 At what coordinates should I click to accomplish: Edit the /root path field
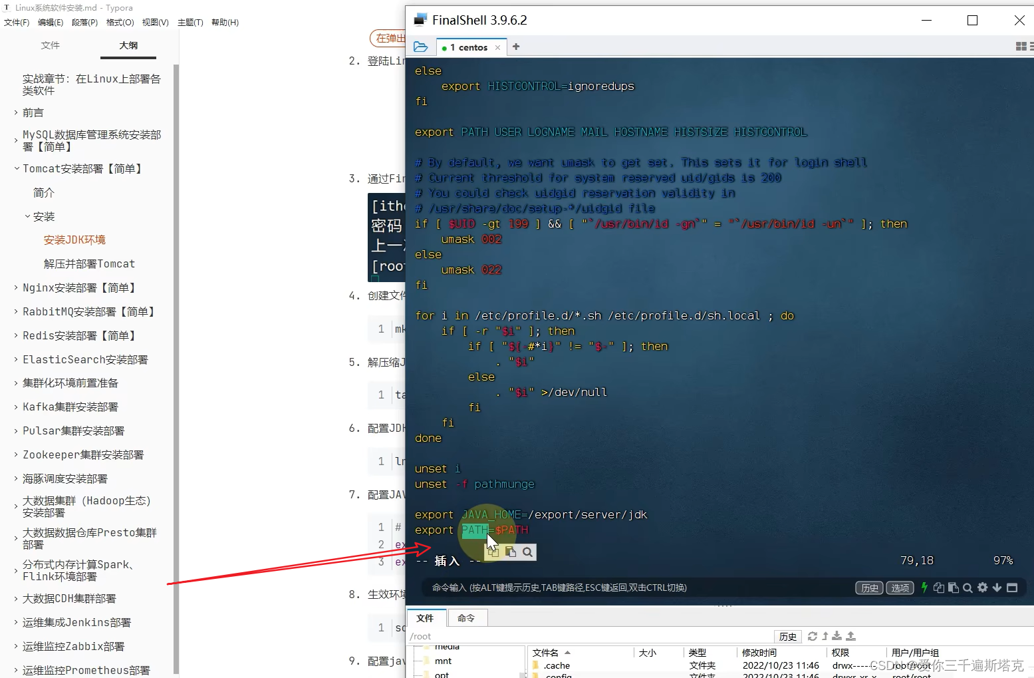(x=590, y=637)
